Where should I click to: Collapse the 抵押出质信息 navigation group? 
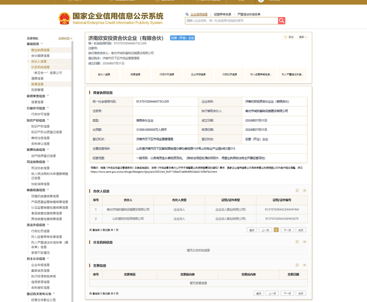[x=48, y=150]
